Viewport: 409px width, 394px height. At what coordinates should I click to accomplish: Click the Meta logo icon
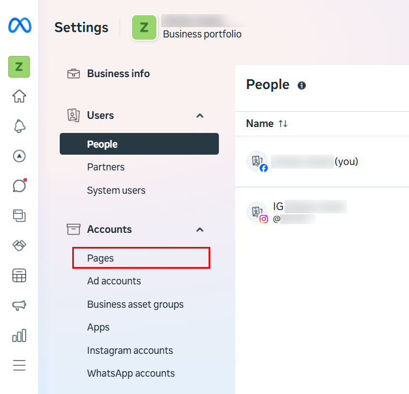(19, 26)
